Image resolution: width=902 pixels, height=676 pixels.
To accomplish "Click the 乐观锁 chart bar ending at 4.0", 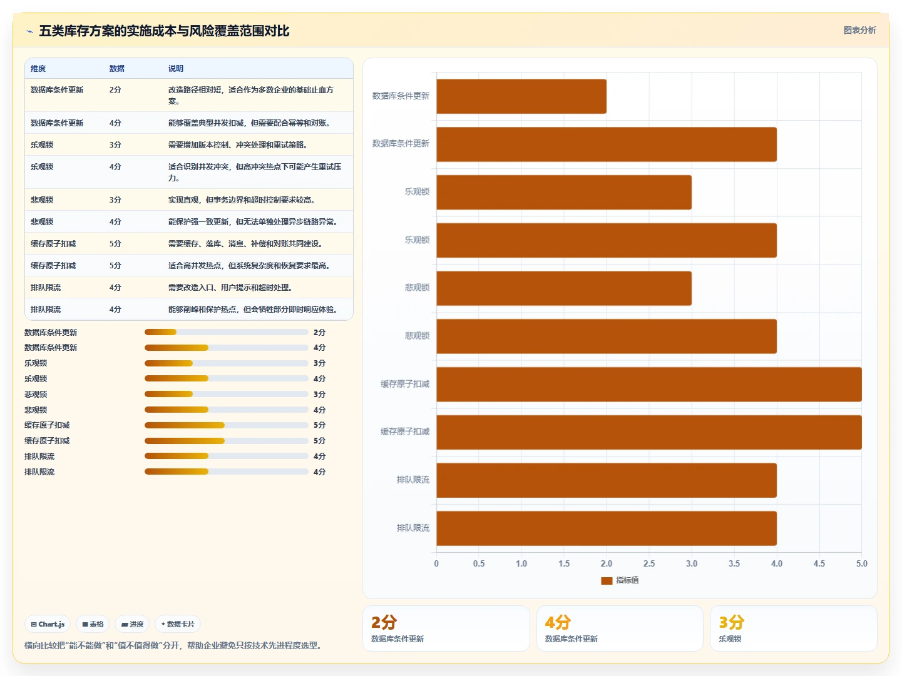I will 607,240.
